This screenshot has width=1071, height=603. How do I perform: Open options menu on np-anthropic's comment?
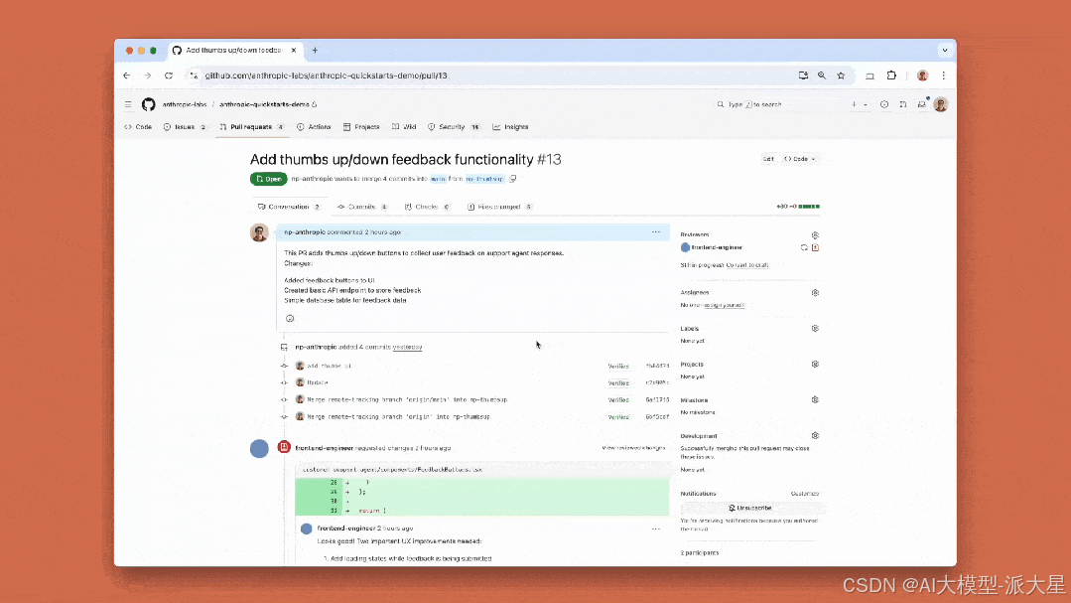pos(656,232)
